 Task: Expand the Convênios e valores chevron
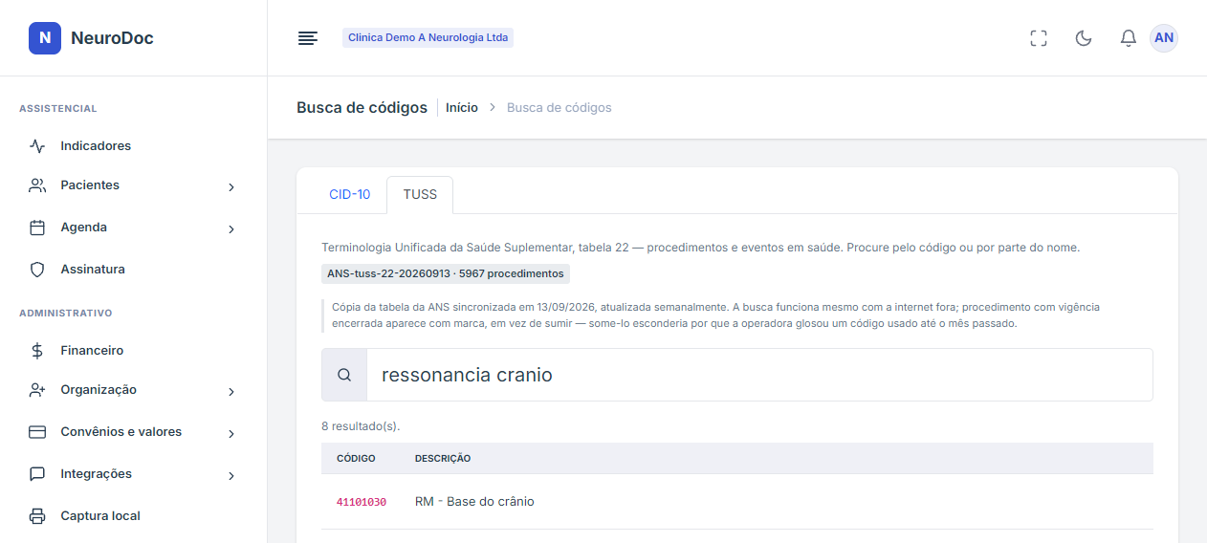tap(231, 434)
